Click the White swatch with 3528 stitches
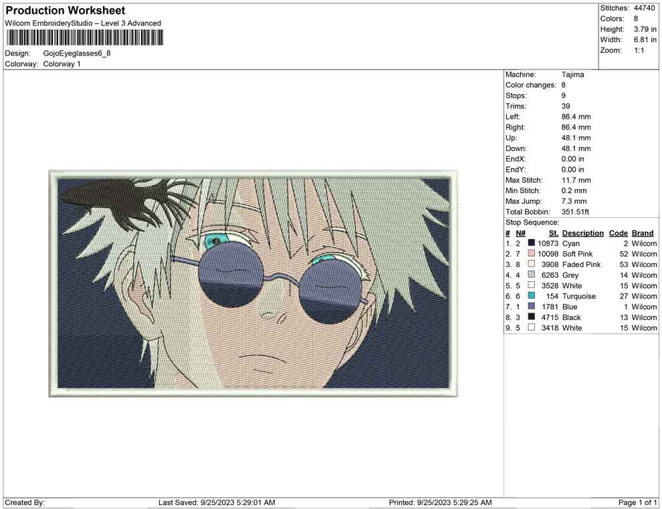Screen dimensions: 662x509 coord(532,285)
